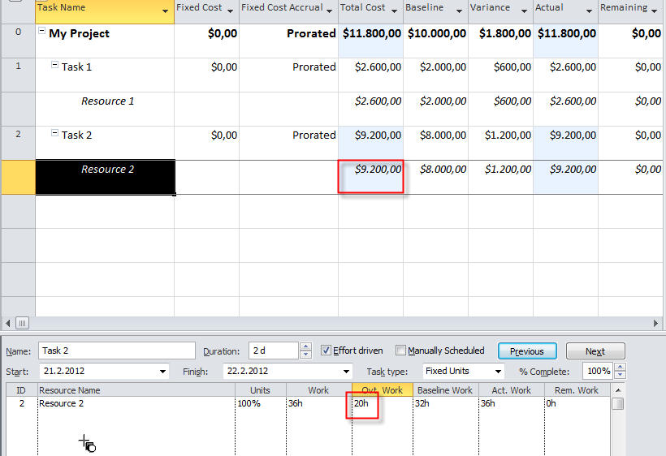This screenshot has width=666, height=456.
Task: Open the Fixed Cost column filter arrow
Action: pos(231,11)
